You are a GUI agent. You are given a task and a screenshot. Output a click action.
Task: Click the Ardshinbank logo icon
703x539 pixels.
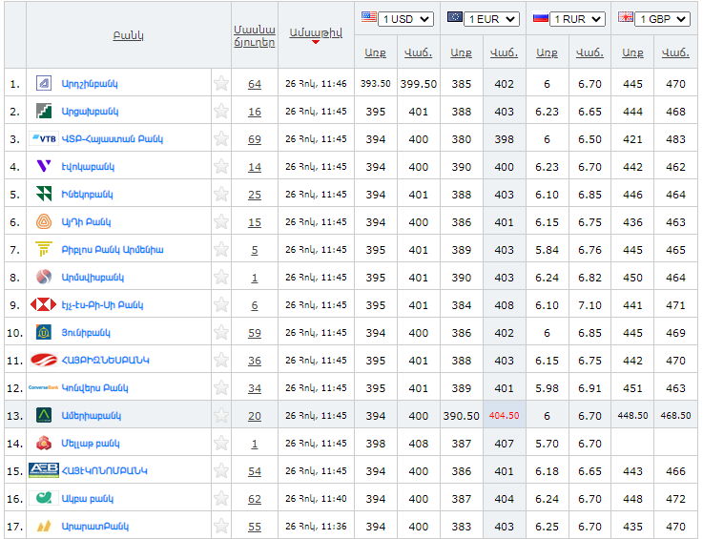[44, 83]
